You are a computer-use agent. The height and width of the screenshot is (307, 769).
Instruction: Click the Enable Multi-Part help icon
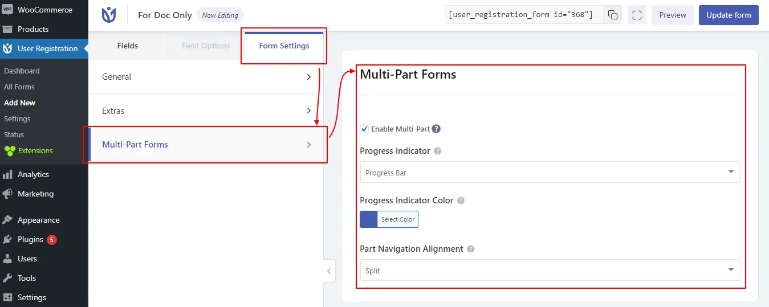(436, 129)
